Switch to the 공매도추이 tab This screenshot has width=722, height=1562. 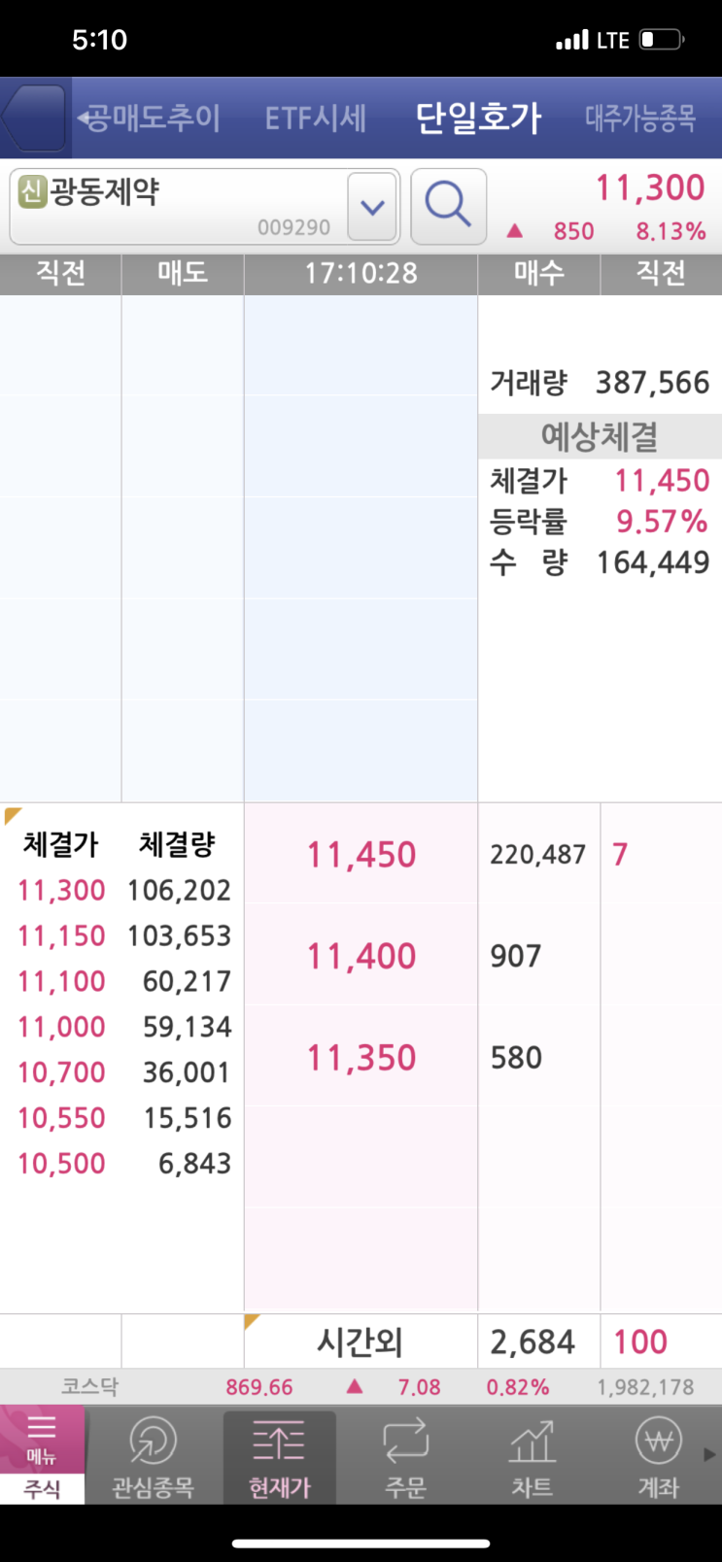click(x=152, y=119)
